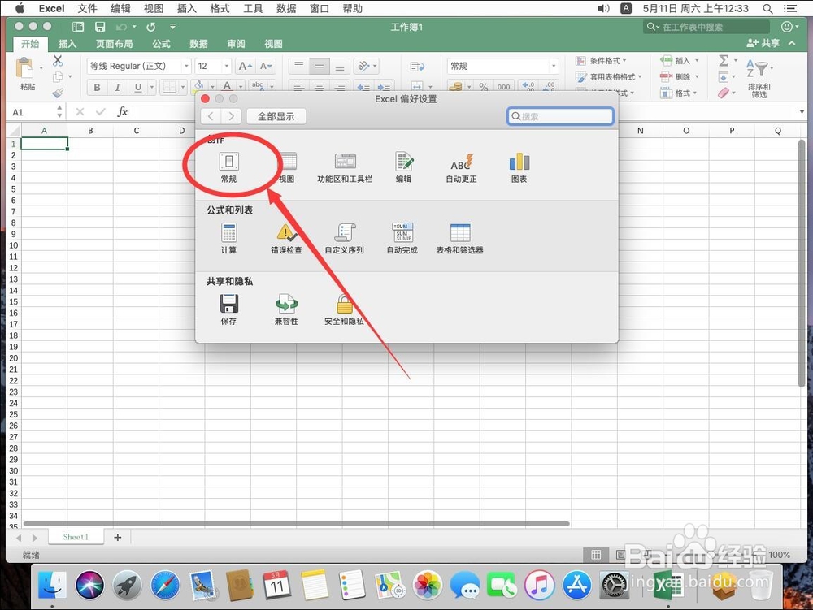
Task: Click the vertical scrollbar of worksheet
Action: point(802,263)
